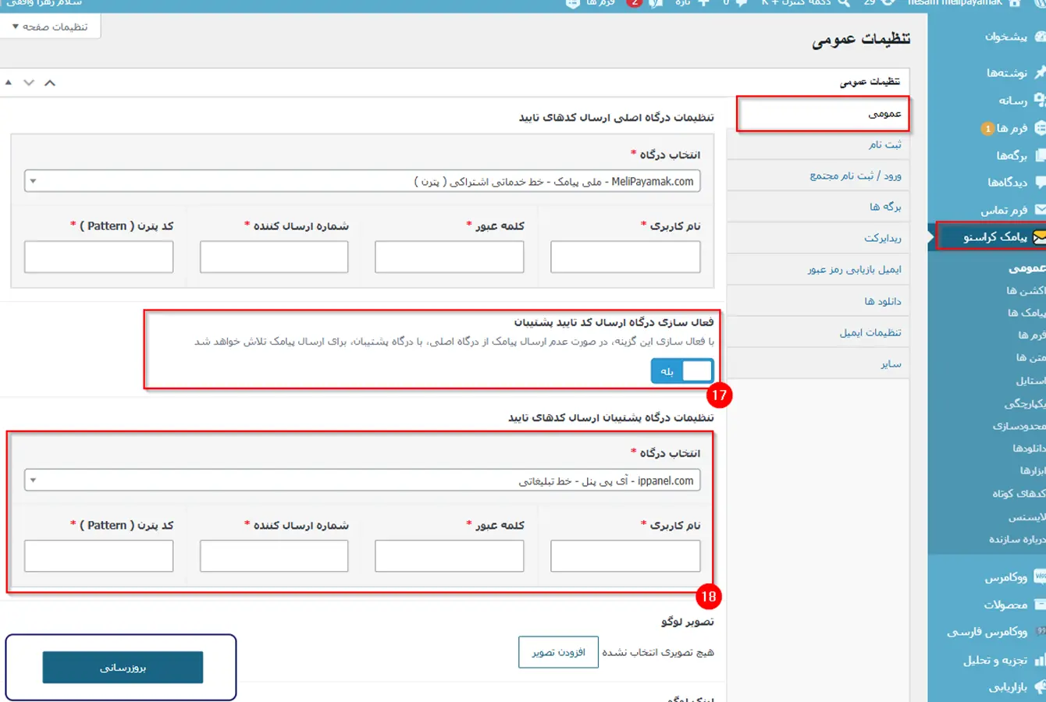Viewport: 1046px width, 702px height.
Task: Click the search icon in admin bar
Action: (x=844, y=3)
